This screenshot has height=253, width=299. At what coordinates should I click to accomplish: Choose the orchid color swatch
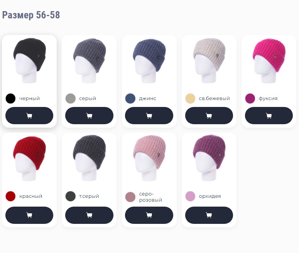[190, 196]
